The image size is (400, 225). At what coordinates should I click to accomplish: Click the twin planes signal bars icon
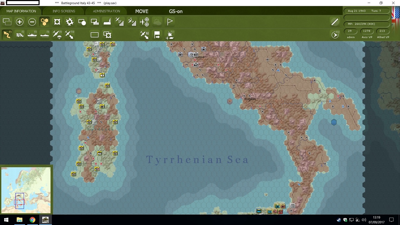(132, 22)
